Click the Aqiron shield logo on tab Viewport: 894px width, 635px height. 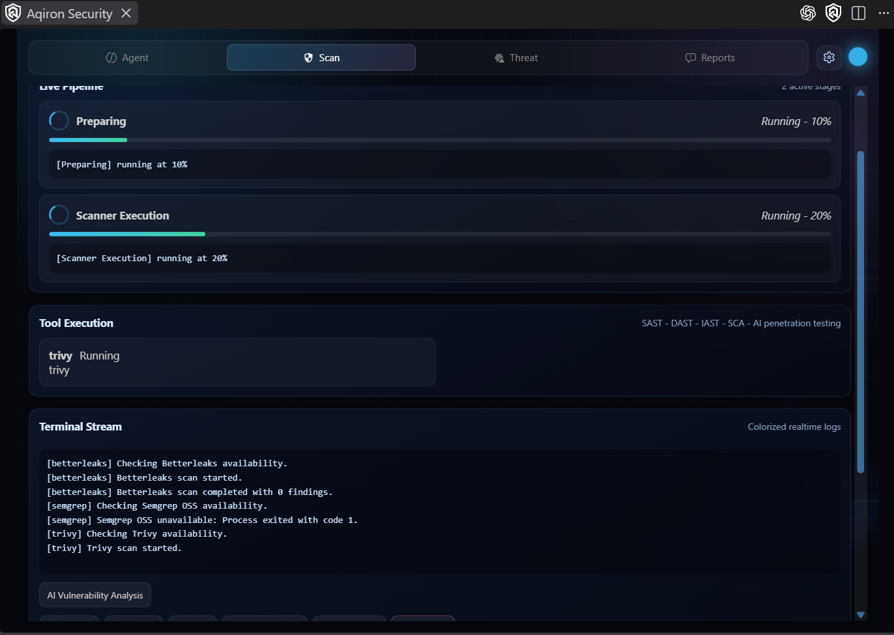point(13,14)
